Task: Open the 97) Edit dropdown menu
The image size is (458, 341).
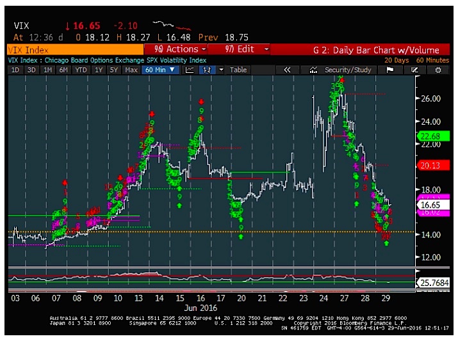Action: (x=239, y=49)
